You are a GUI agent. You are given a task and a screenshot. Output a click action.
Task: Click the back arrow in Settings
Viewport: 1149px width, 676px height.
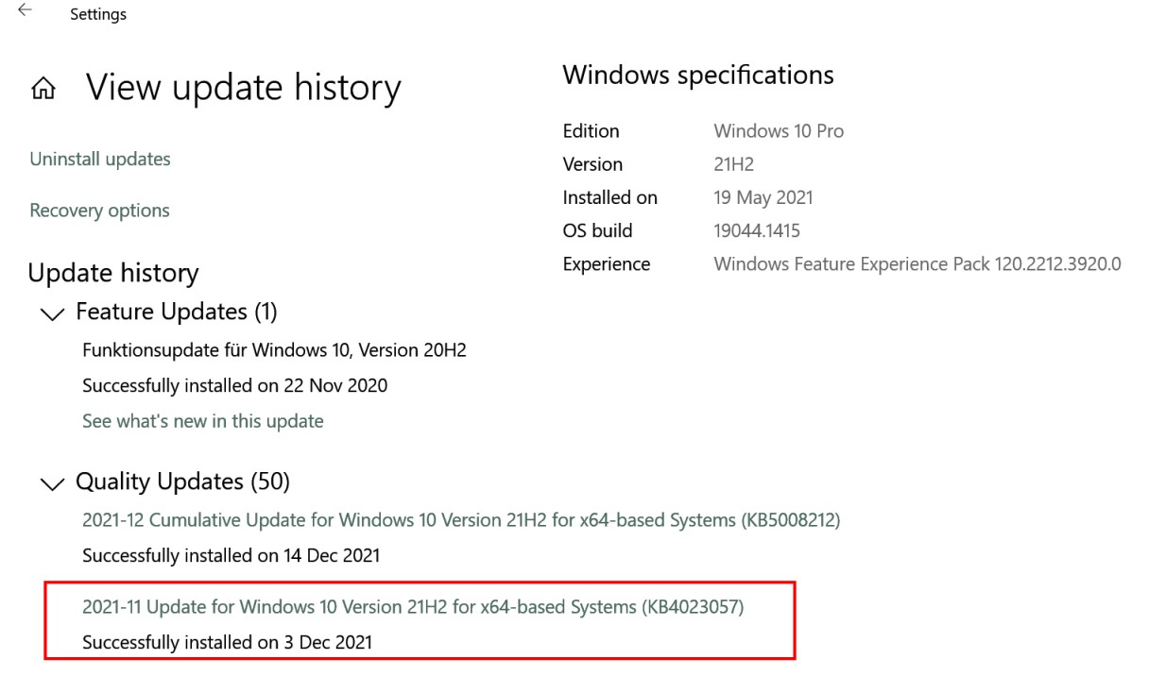24,9
